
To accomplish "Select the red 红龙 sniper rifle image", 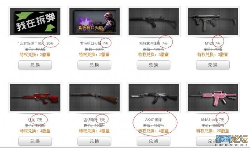I will (x=35, y=98).
